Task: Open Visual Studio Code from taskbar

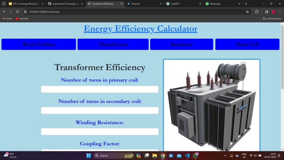Action: (x=187, y=156)
